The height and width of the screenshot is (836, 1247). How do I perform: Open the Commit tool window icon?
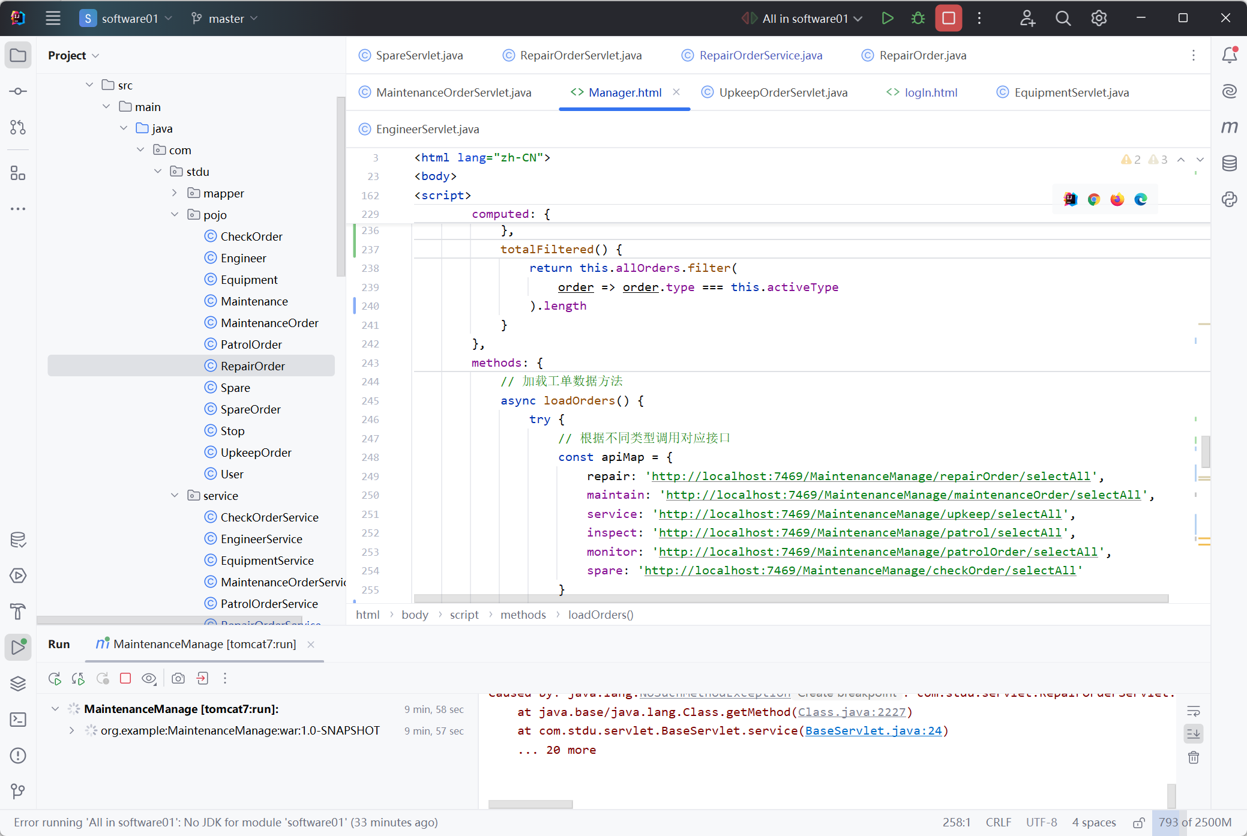[x=18, y=91]
